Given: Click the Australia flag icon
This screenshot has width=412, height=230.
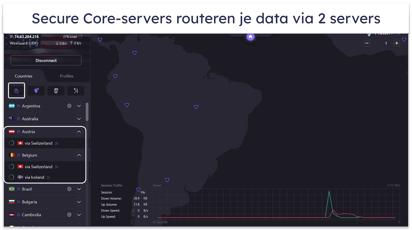Looking at the screenshot, I should coord(12,119).
